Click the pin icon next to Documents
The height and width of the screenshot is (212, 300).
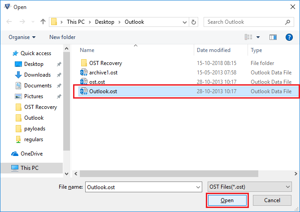click(x=59, y=86)
